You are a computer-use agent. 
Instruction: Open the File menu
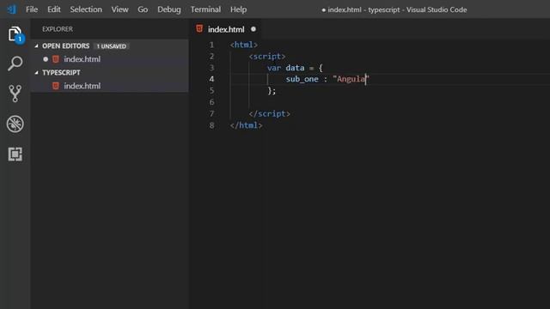point(32,9)
